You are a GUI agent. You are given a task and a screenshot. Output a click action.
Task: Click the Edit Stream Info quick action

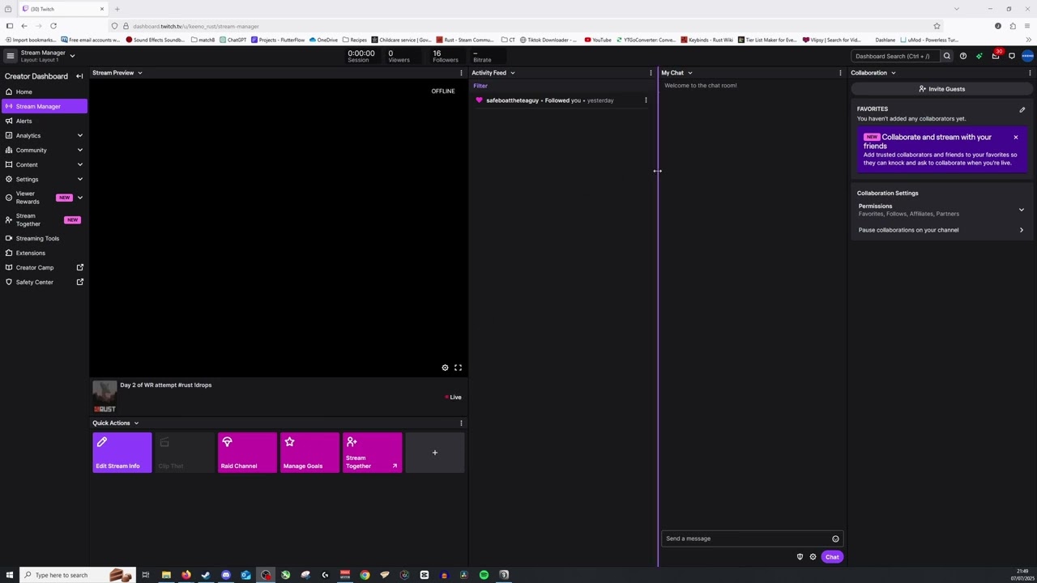pyautogui.click(x=122, y=453)
